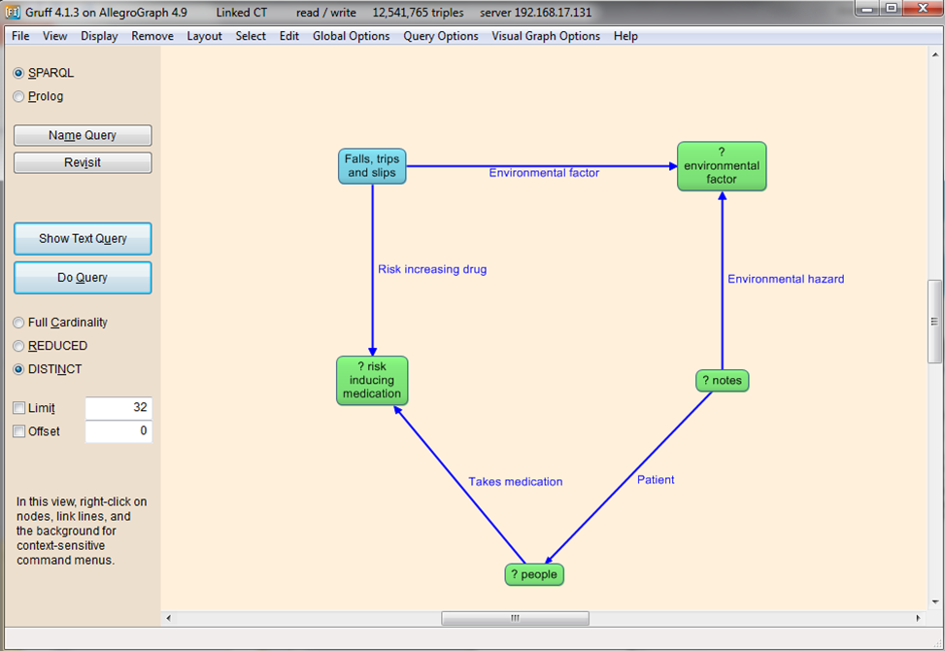Click the Limit value input field

click(118, 408)
